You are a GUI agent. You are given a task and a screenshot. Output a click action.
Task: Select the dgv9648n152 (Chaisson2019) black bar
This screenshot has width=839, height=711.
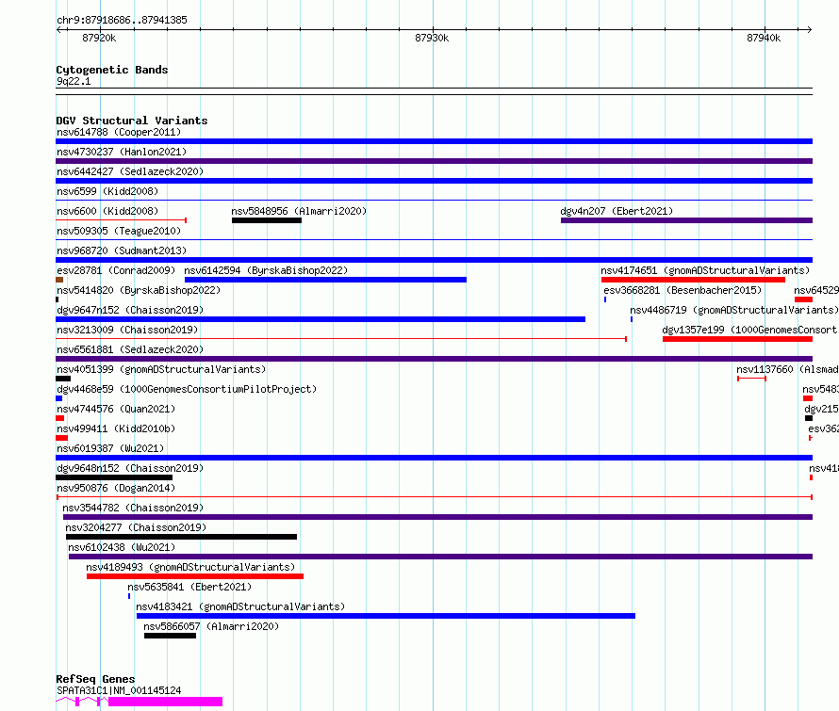[114, 477]
